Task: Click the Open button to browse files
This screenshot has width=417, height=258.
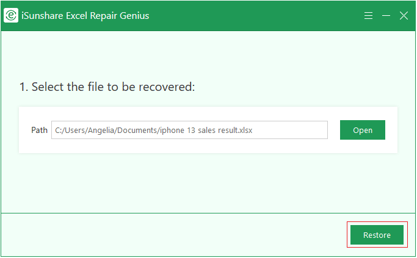Action: pyautogui.click(x=363, y=130)
